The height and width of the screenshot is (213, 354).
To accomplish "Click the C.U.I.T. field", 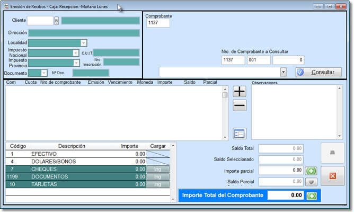I will pyautogui.click(x=116, y=53).
